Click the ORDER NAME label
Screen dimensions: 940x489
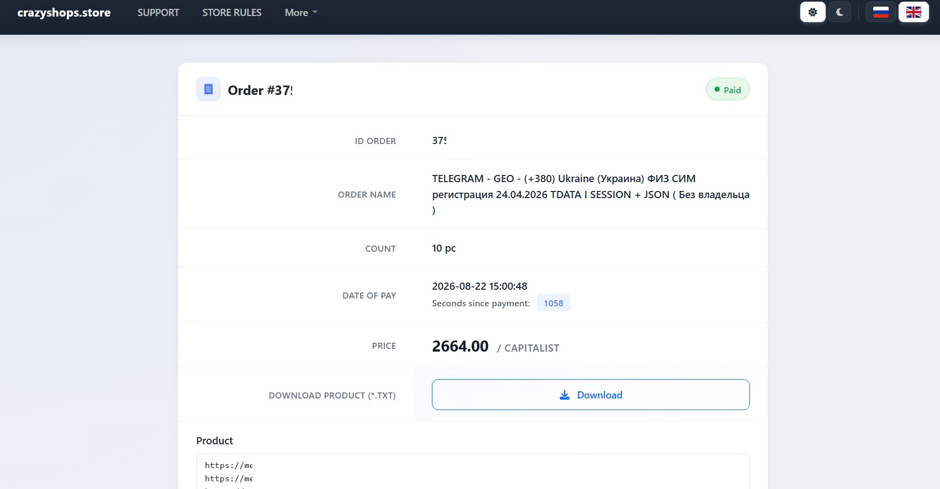click(367, 195)
